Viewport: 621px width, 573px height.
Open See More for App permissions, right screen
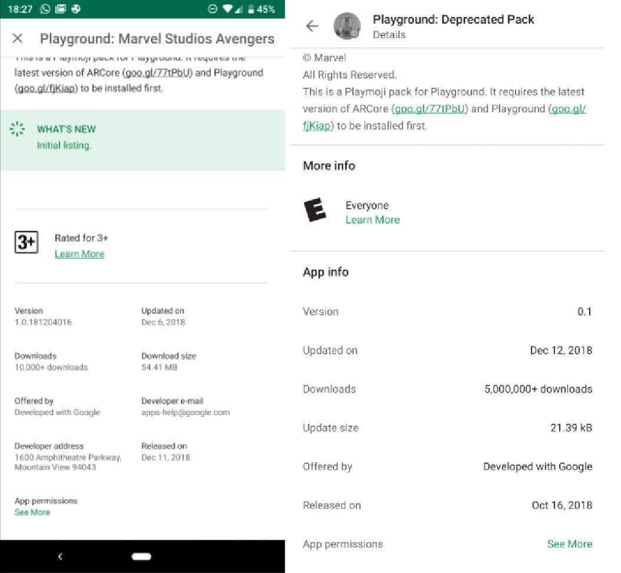[570, 544]
